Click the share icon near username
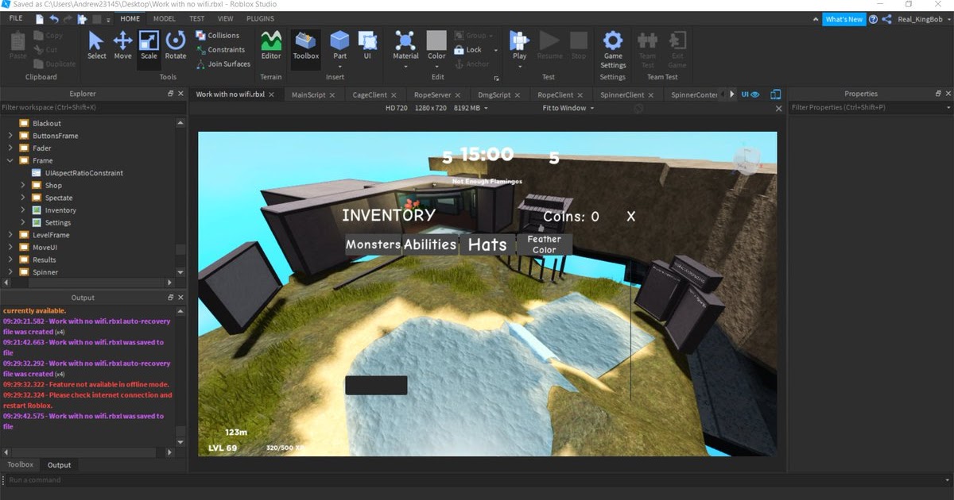The height and width of the screenshot is (500, 954). pos(887,19)
